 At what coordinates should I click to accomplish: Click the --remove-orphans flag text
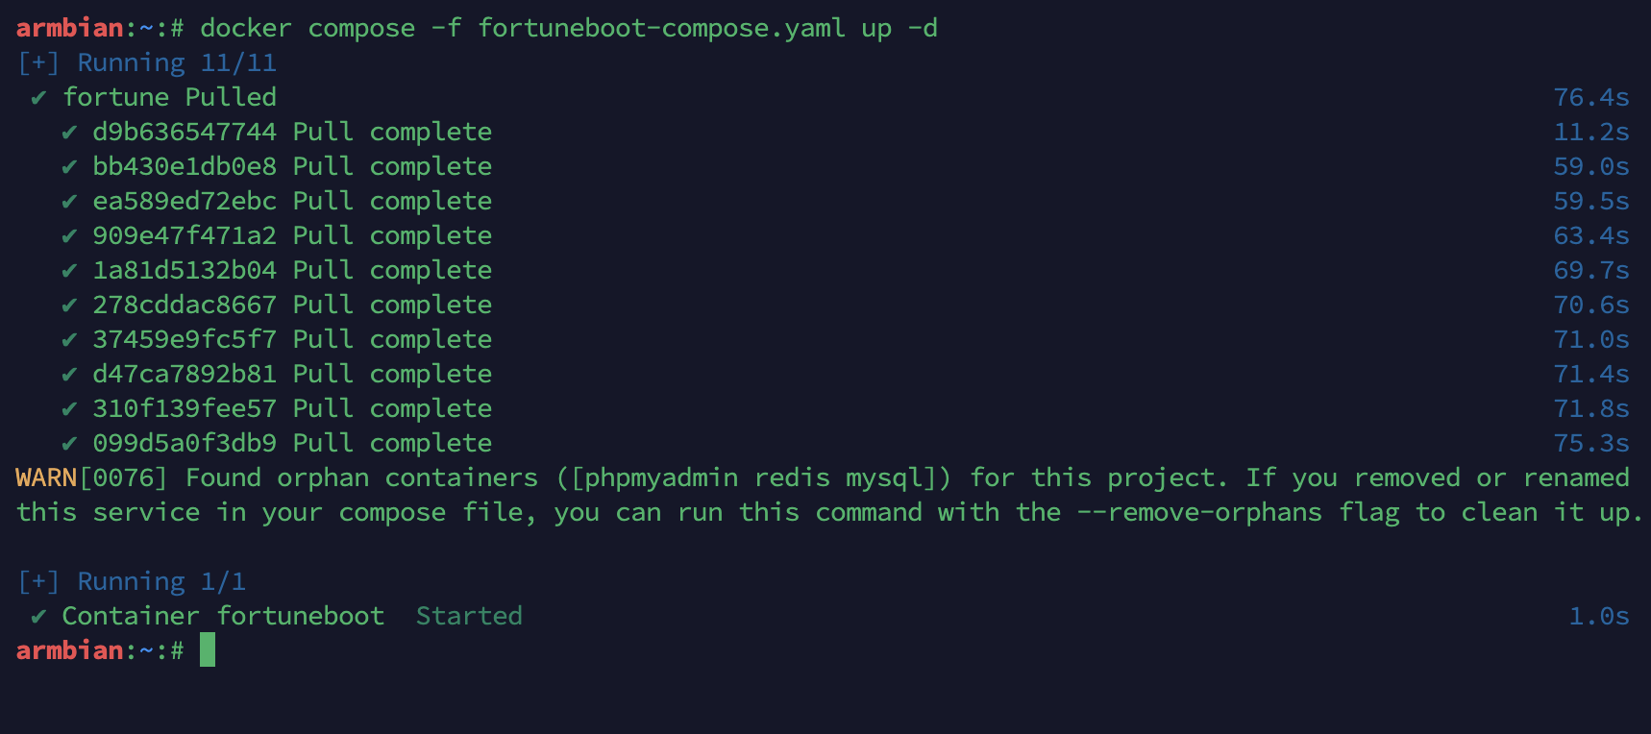(1199, 513)
